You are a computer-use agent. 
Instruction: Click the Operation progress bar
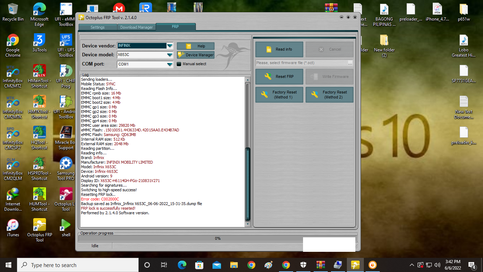pos(218,238)
